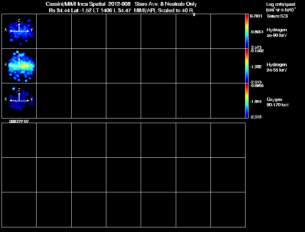Viewport: 305px width, 232px height.
Task: Click the Hydrogen 24-55 keV image thumbnail
Action: [19, 66]
